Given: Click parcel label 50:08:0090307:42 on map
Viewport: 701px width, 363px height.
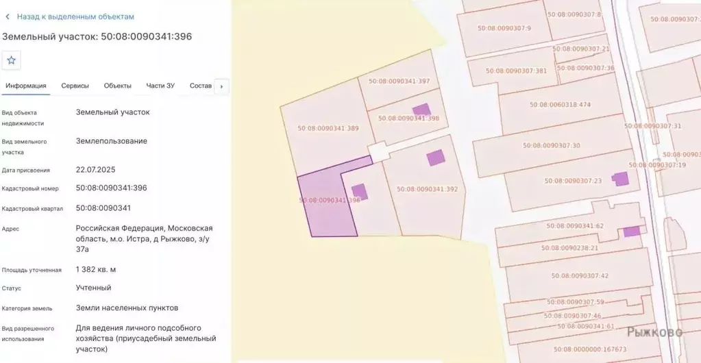Looking at the screenshot, I should 580,276.
